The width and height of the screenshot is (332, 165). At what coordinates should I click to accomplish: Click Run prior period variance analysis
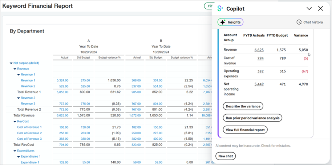click(x=252, y=118)
